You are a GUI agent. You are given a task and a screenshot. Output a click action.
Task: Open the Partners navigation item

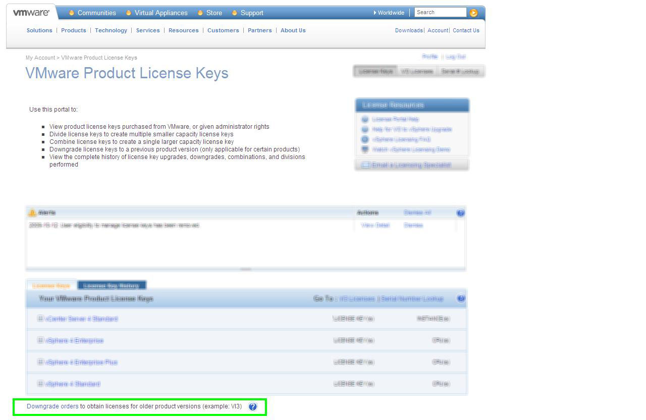pyautogui.click(x=260, y=30)
